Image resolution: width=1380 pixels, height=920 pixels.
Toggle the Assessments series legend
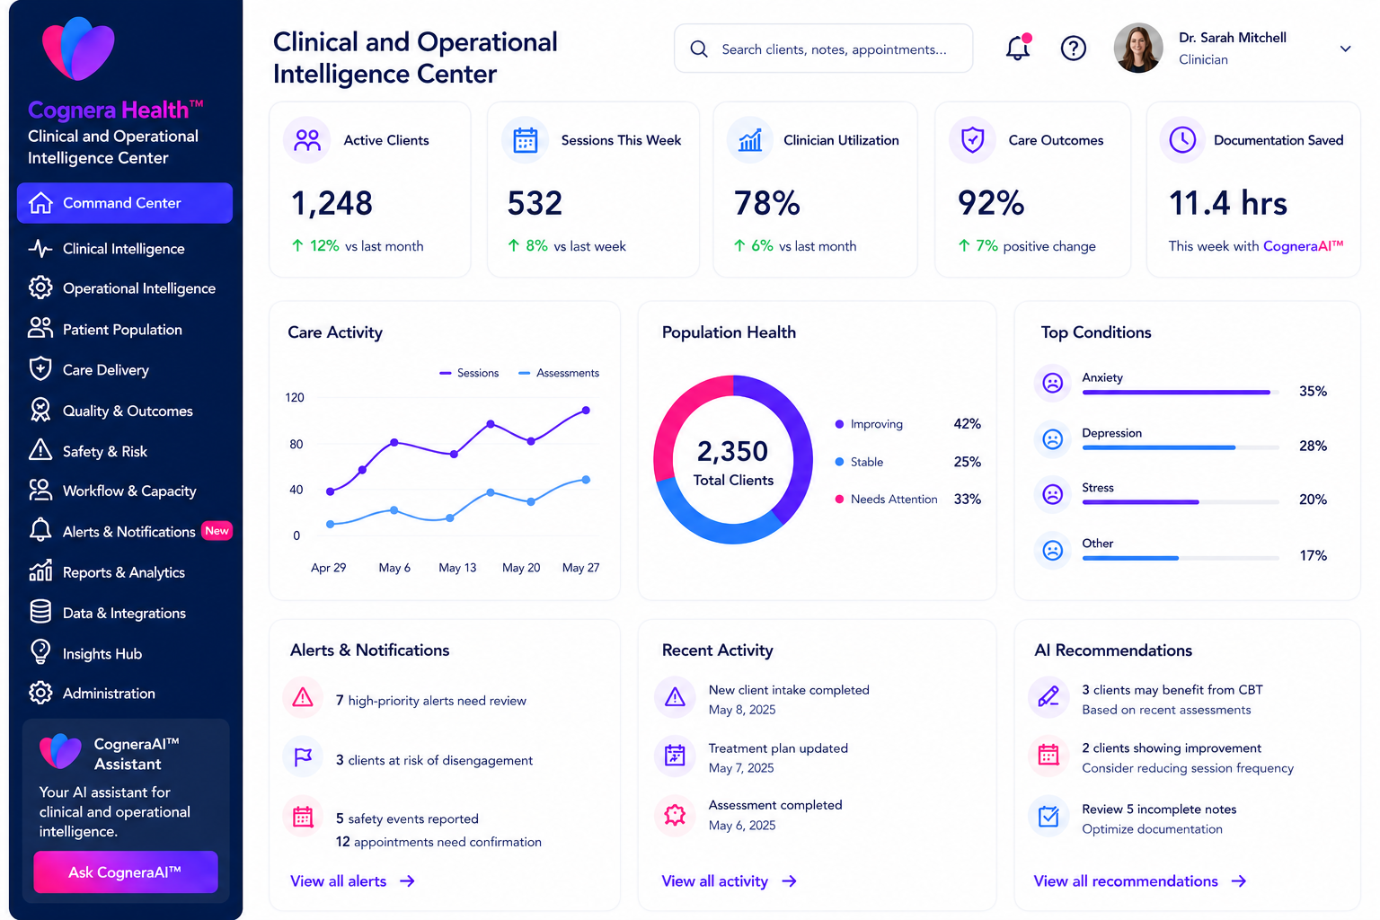(x=559, y=373)
